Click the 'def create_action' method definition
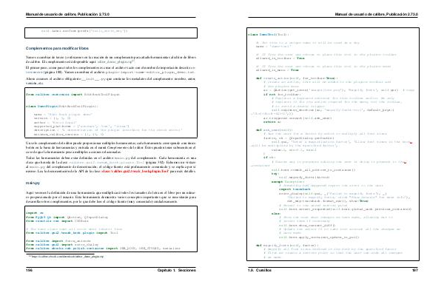This screenshot has height=287, width=444. click(x=297, y=78)
